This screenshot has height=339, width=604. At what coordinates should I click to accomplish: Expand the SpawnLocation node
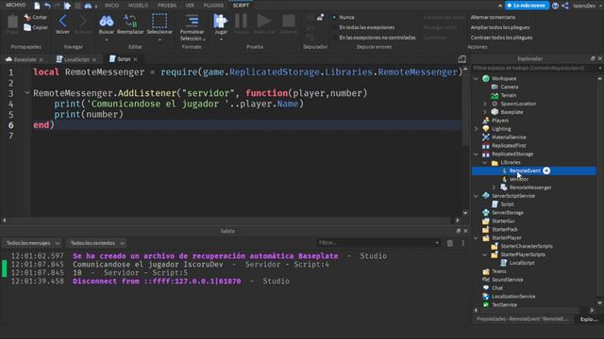[x=485, y=104]
